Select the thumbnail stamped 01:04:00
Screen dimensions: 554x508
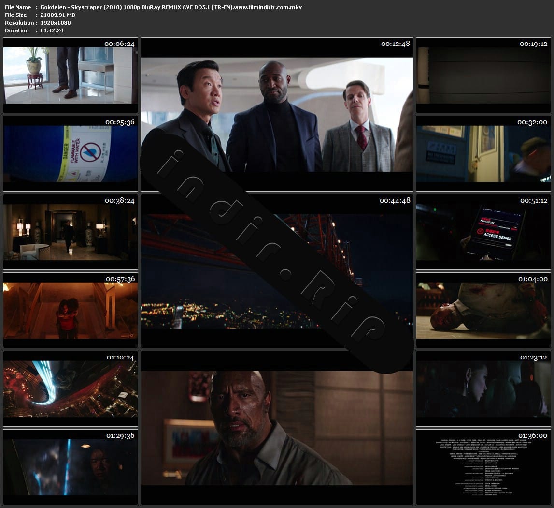[483, 311]
